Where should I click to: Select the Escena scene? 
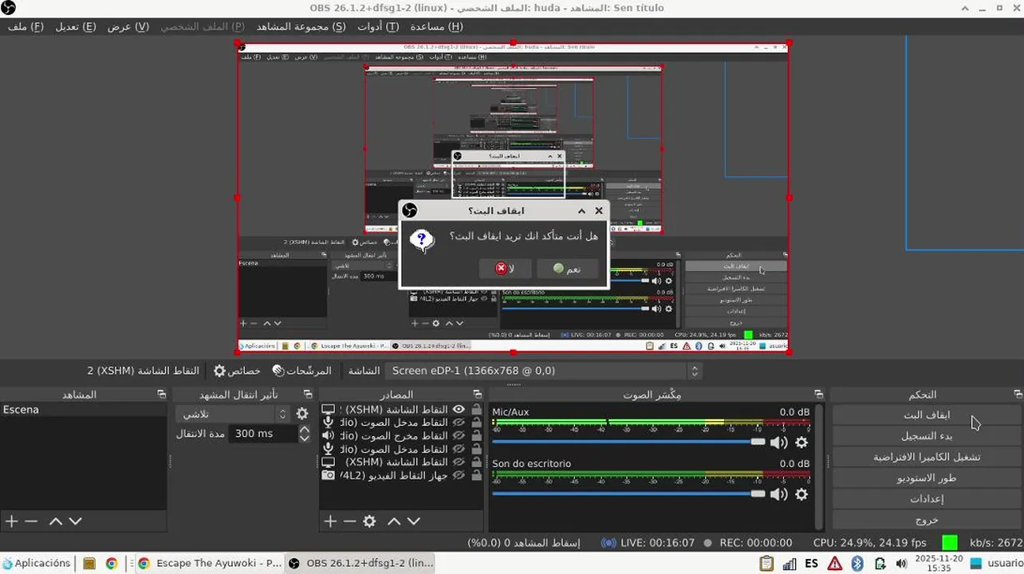pos(84,410)
